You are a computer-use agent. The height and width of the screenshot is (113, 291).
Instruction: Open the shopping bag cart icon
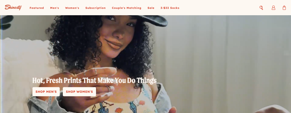(x=284, y=8)
